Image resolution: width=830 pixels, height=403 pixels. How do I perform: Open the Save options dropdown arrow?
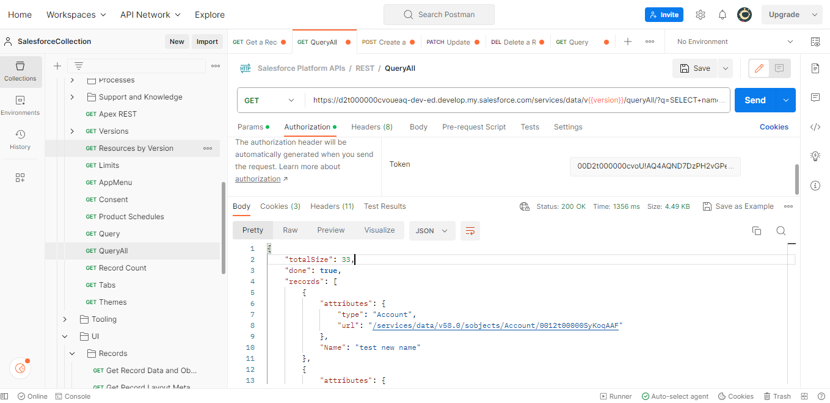tap(726, 68)
